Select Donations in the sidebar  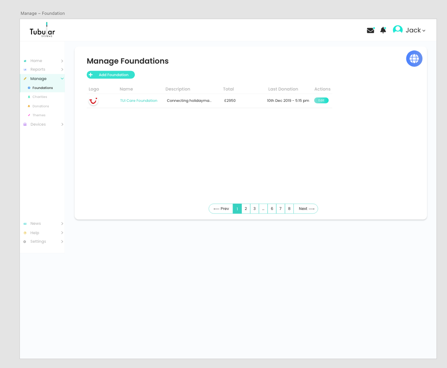pyautogui.click(x=41, y=106)
